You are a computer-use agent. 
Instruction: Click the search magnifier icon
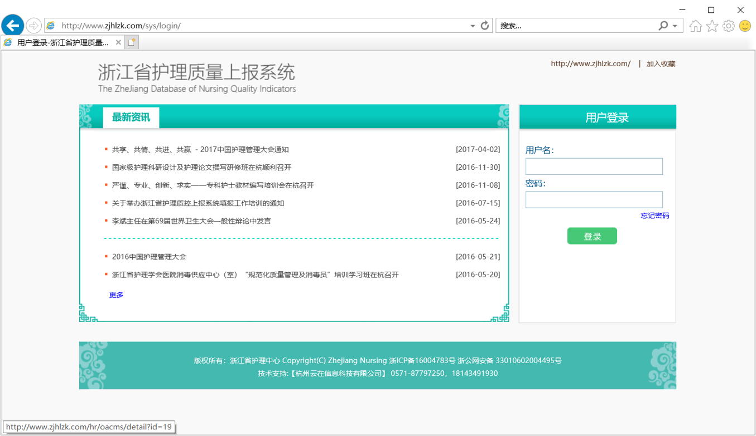coord(663,26)
